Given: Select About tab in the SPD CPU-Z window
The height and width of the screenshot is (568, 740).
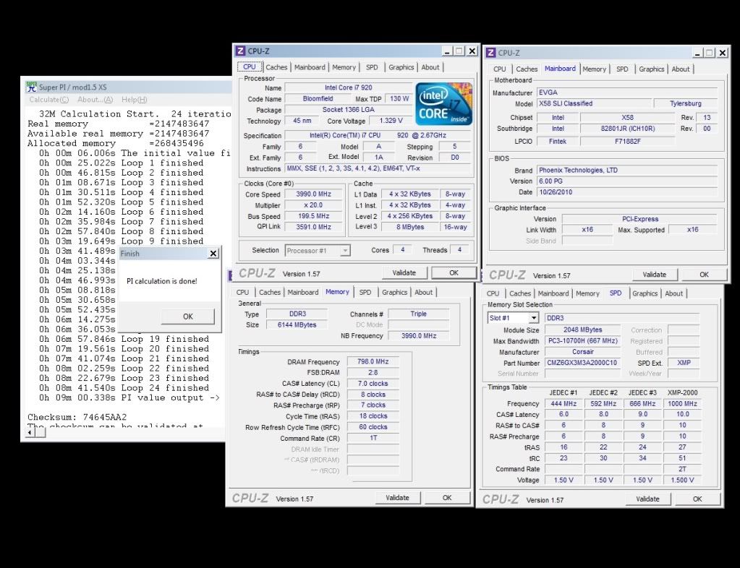Looking at the screenshot, I should click(x=674, y=293).
